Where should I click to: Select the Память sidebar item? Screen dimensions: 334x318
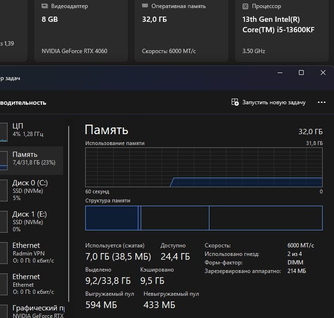32,160
